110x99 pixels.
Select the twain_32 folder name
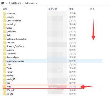click(x=11, y=79)
